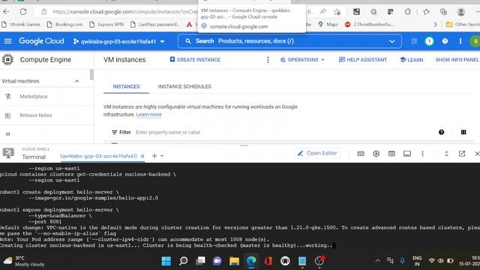
Task: Click the LEARN button
Action: point(412,60)
